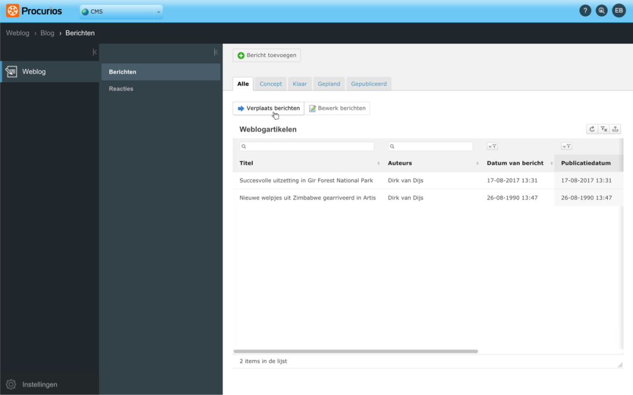
Task: Sort by Publicatiedatum column
Action: pyautogui.click(x=585, y=163)
